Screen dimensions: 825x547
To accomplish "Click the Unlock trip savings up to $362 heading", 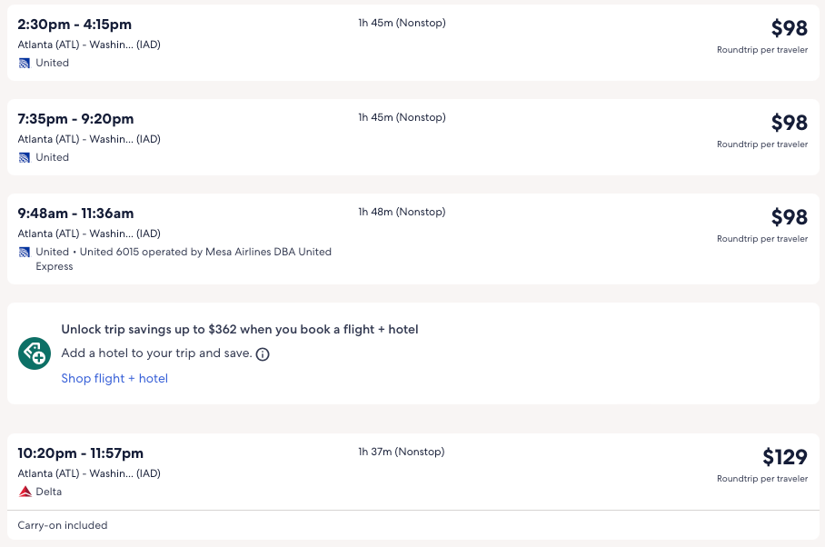I will (240, 330).
